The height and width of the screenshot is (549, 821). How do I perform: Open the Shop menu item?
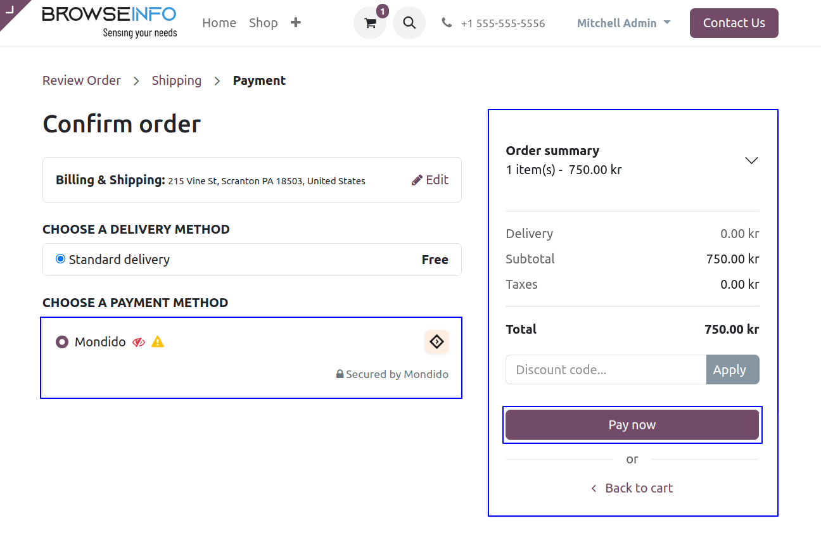click(x=263, y=23)
